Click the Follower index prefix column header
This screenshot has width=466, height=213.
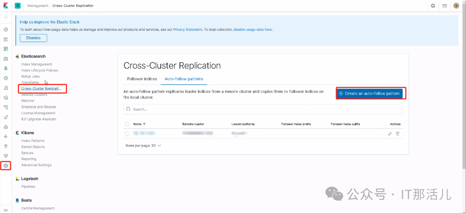point(296,124)
